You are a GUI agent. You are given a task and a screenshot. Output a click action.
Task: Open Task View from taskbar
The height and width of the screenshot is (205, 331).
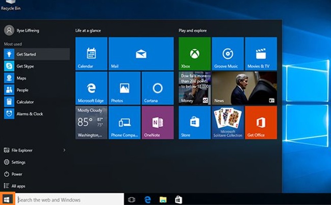(132, 199)
